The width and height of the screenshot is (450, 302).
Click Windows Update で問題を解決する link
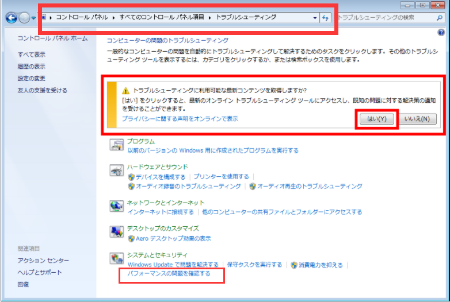click(x=173, y=265)
